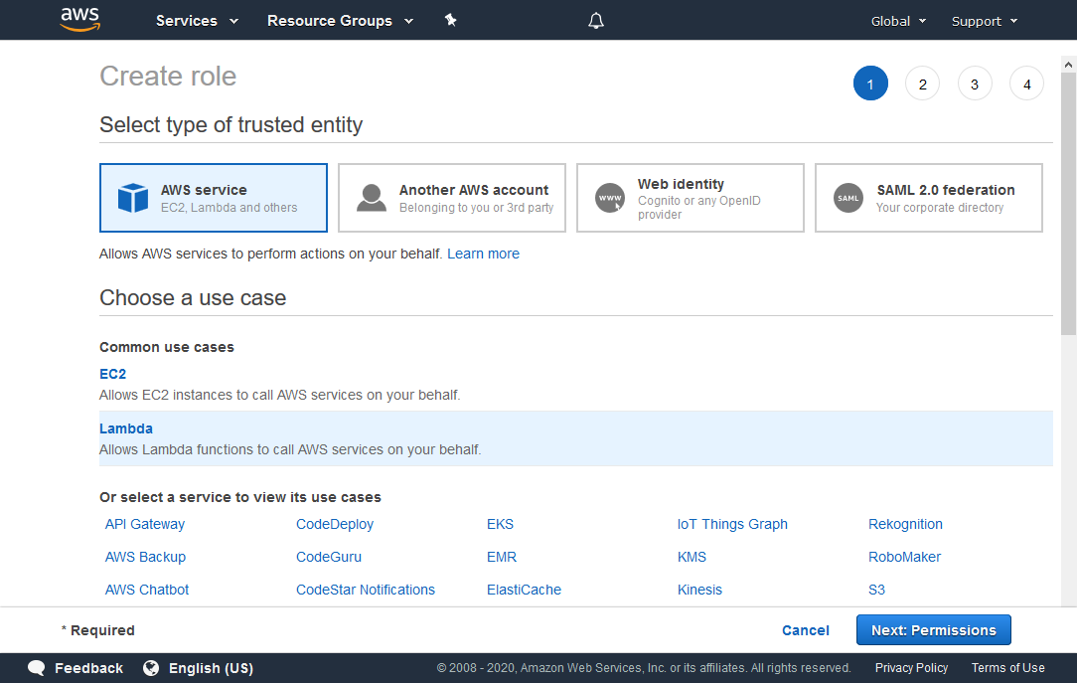Screen dimensions: 1077x683
Task: Open the Feedback link
Action: (88, 668)
